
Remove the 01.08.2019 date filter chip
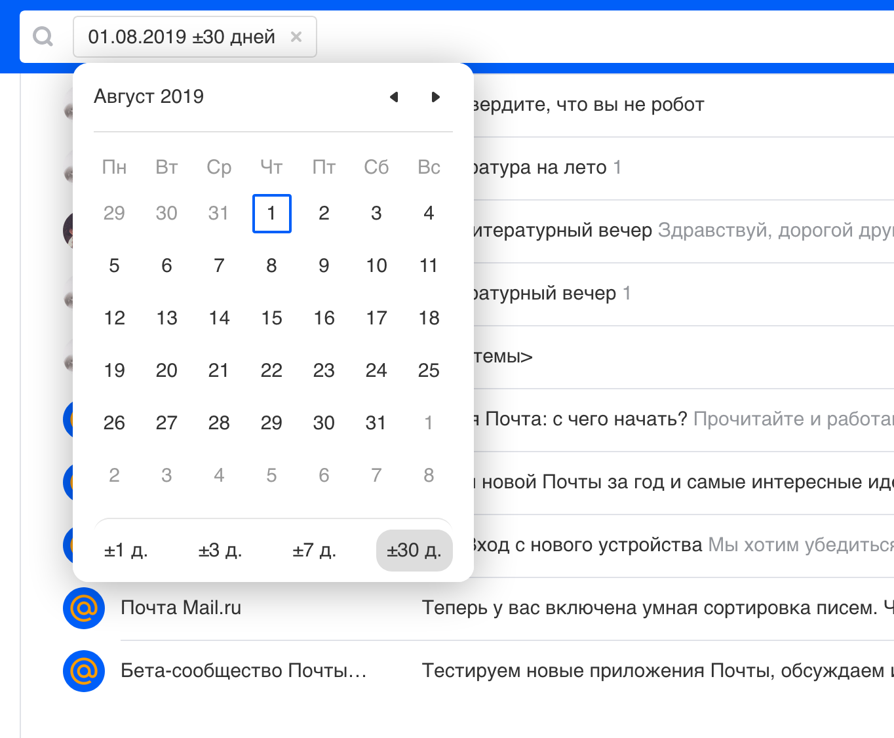coord(296,37)
